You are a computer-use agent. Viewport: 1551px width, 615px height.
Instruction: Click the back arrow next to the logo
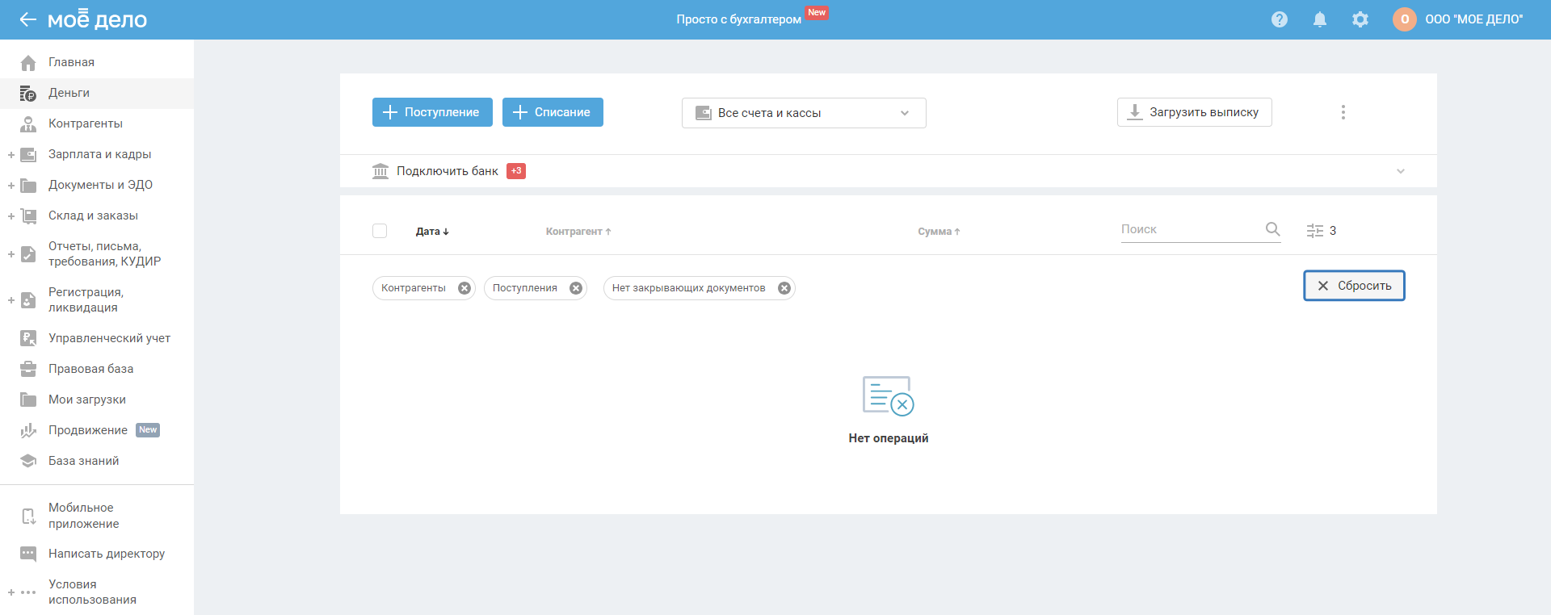28,19
